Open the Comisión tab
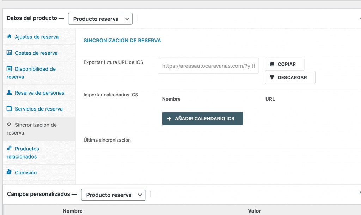Image resolution: width=361 pixels, height=215 pixels. [39, 173]
